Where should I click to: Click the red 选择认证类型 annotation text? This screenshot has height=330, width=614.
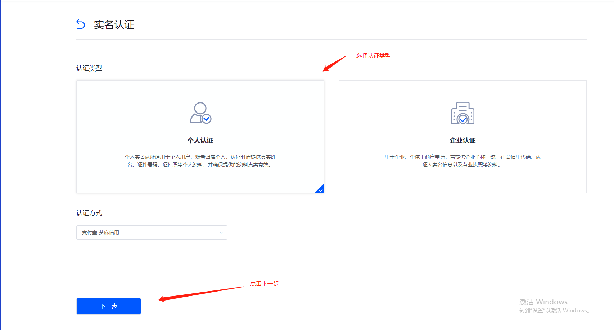point(373,56)
